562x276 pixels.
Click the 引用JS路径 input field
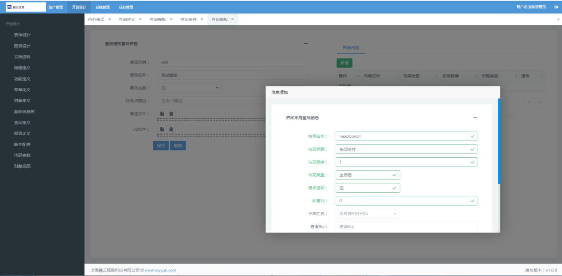point(233,101)
